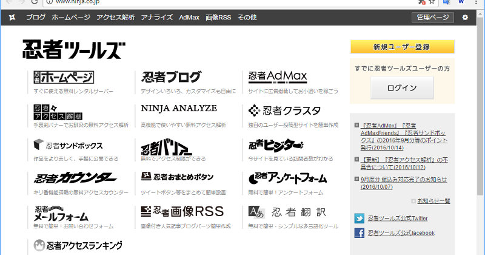This screenshot has width=485, height=255.
Task: Open ブログ menu in navbar
Action: tap(36, 18)
